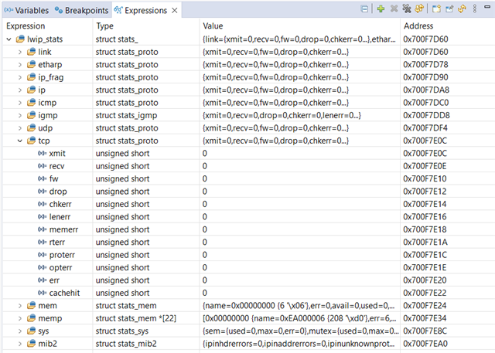495x353 pixels.
Task: Select the rterr field row
Action: tap(249, 242)
